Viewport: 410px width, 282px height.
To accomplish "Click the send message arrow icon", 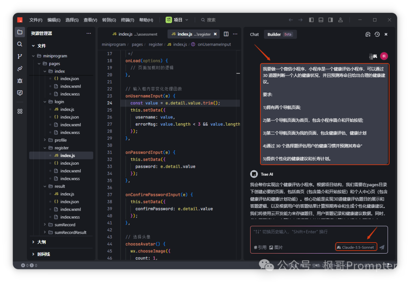I will [x=382, y=247].
